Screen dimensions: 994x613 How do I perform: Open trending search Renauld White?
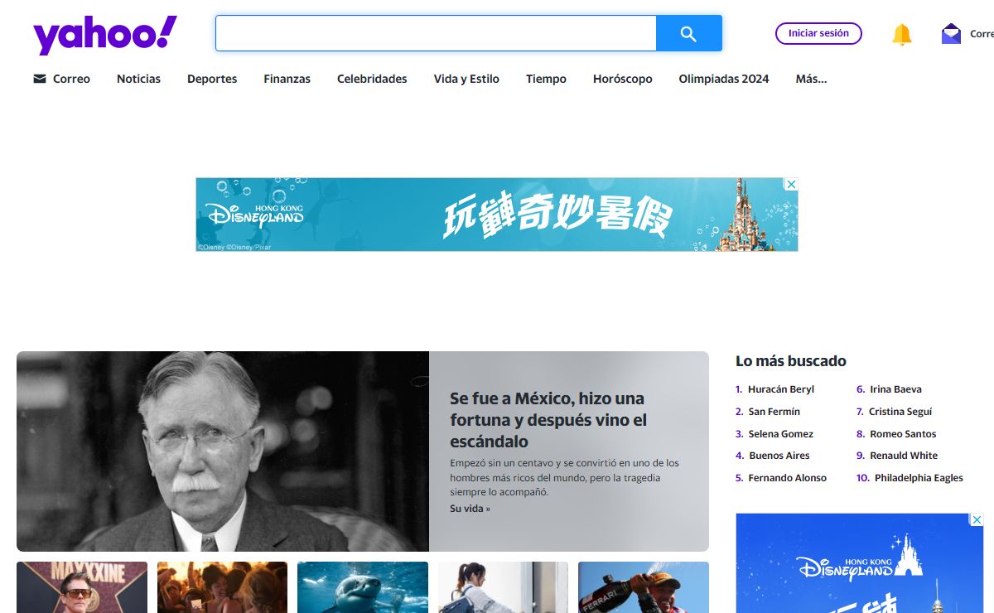904,456
